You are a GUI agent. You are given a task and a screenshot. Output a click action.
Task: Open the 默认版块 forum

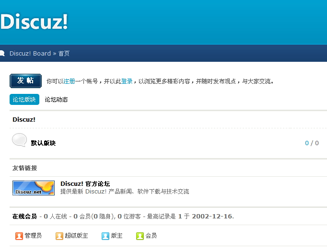pyautogui.click(x=43, y=143)
